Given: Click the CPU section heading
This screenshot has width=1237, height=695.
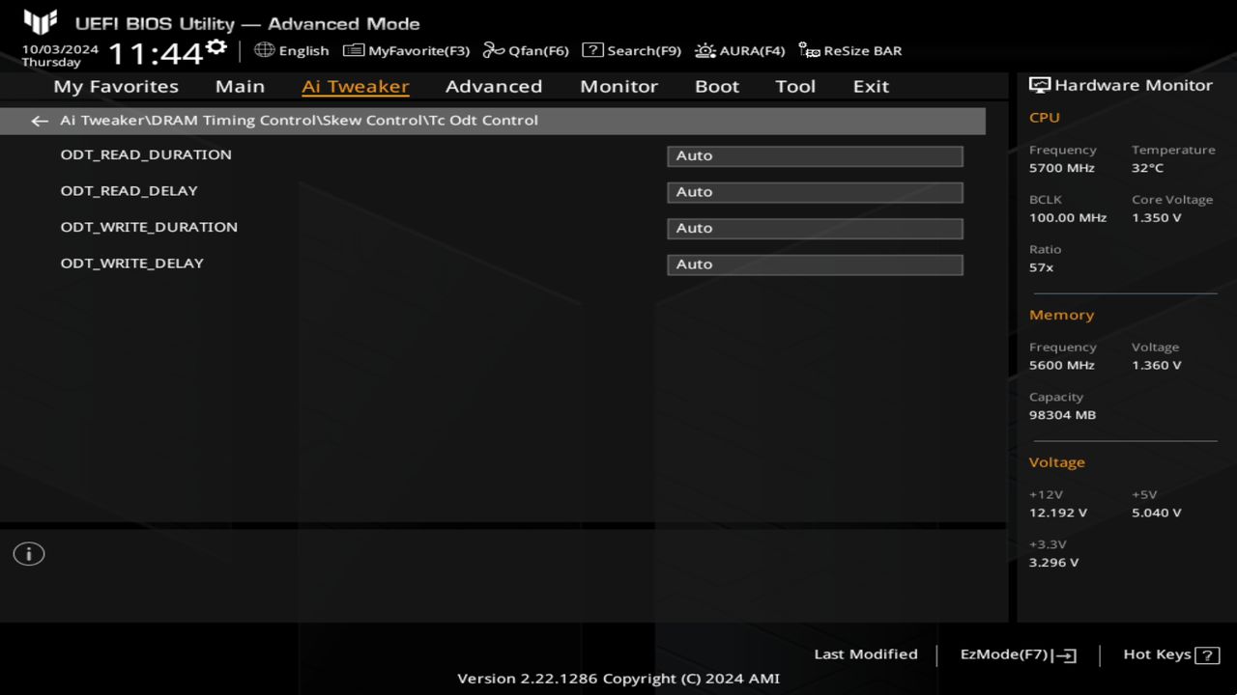Looking at the screenshot, I should [x=1045, y=118].
